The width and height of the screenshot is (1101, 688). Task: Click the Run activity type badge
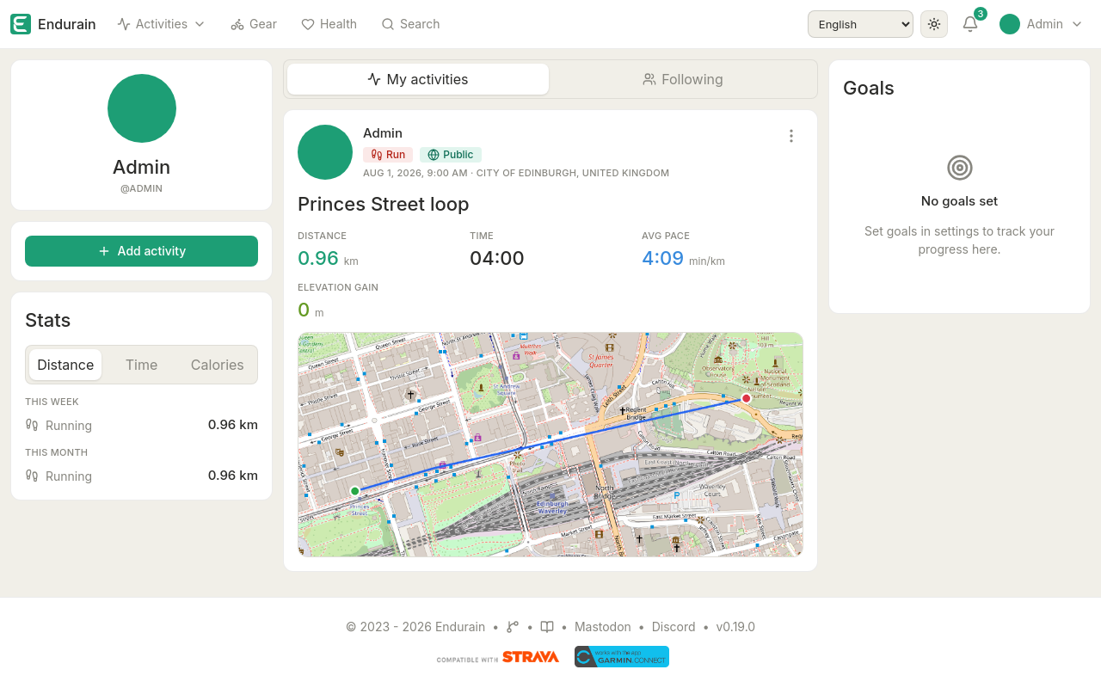[388, 155]
